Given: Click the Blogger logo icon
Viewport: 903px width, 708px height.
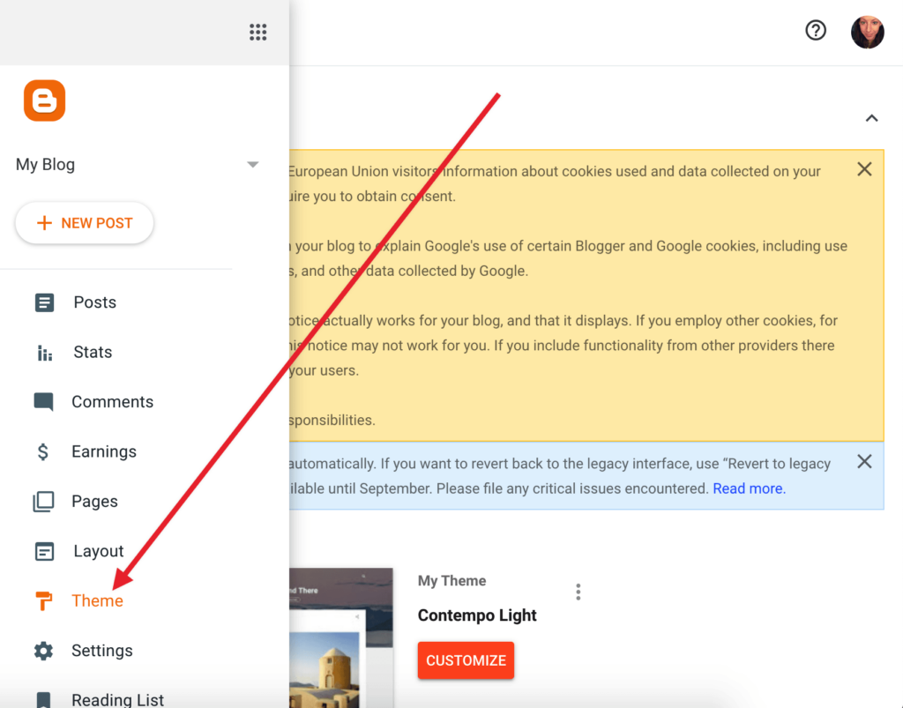Looking at the screenshot, I should point(44,101).
